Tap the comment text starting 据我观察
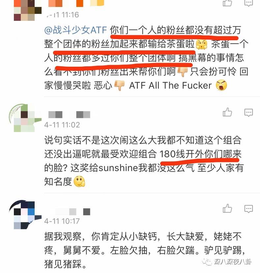 (144, 250)
